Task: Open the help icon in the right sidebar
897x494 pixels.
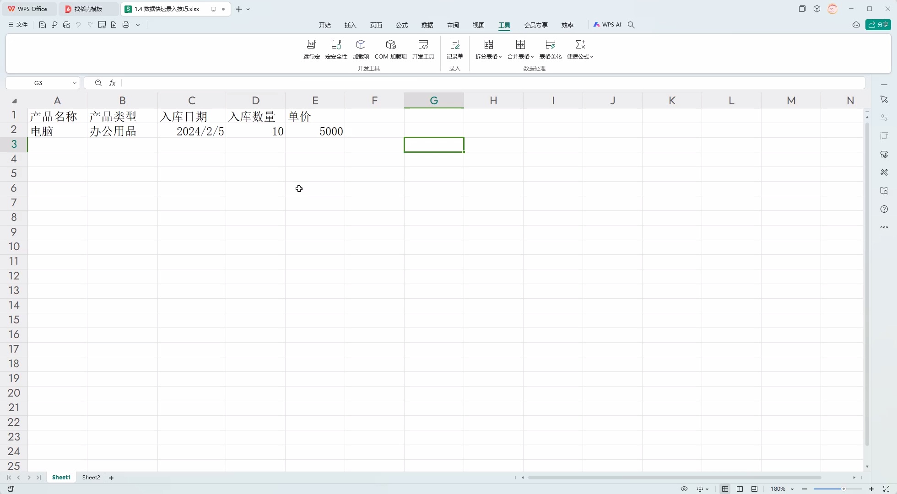Action: [x=884, y=209]
